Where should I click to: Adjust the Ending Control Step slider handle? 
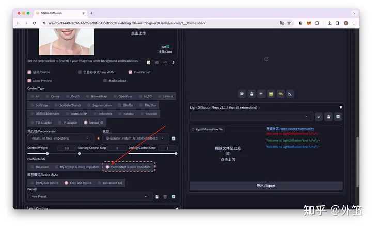(176, 154)
